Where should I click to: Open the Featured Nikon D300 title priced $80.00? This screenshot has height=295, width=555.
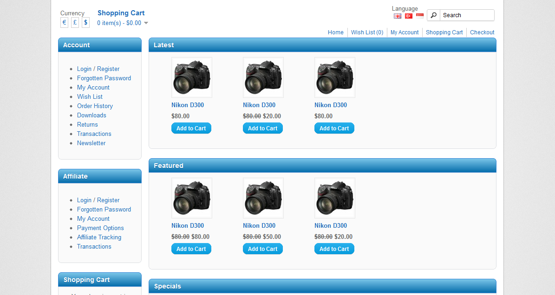188,225
